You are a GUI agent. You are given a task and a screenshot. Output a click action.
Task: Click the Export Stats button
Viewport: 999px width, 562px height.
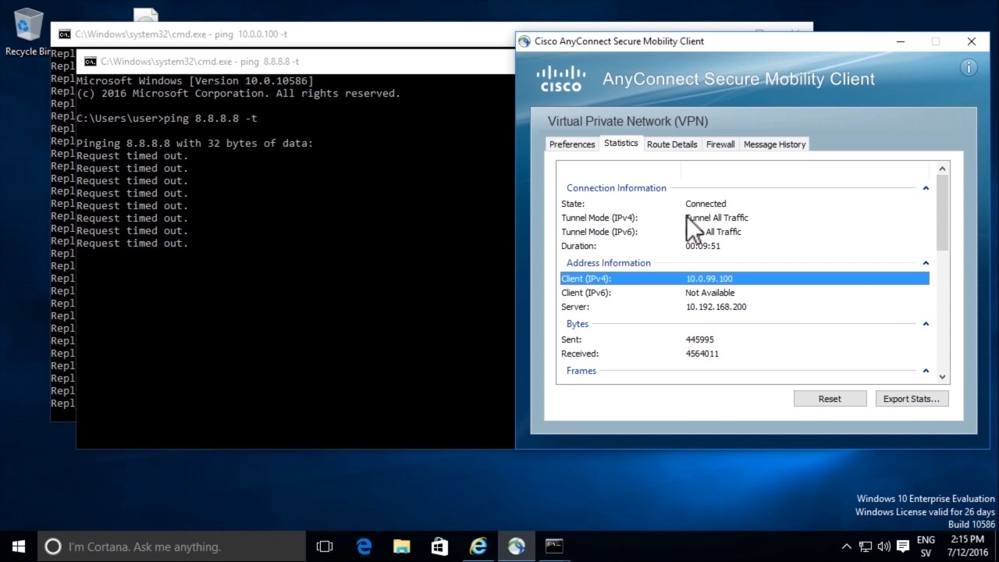coord(912,399)
